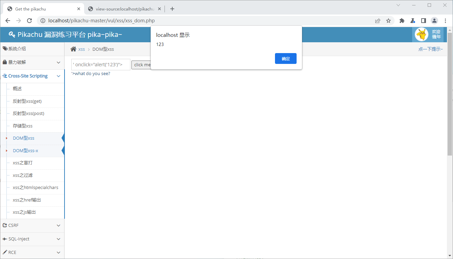This screenshot has height=259, width=453.
Task: Click the Pikachu avatar image
Action: tap(422, 34)
